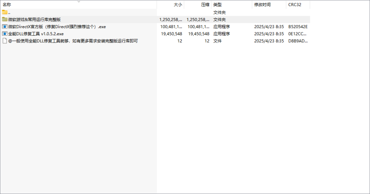The width and height of the screenshot is (370, 194).
Task: Click 大小 value 1,250,258,... of the folder
Action: pos(171,19)
